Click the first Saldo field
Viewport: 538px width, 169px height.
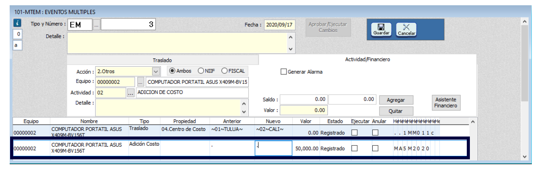click(303, 100)
